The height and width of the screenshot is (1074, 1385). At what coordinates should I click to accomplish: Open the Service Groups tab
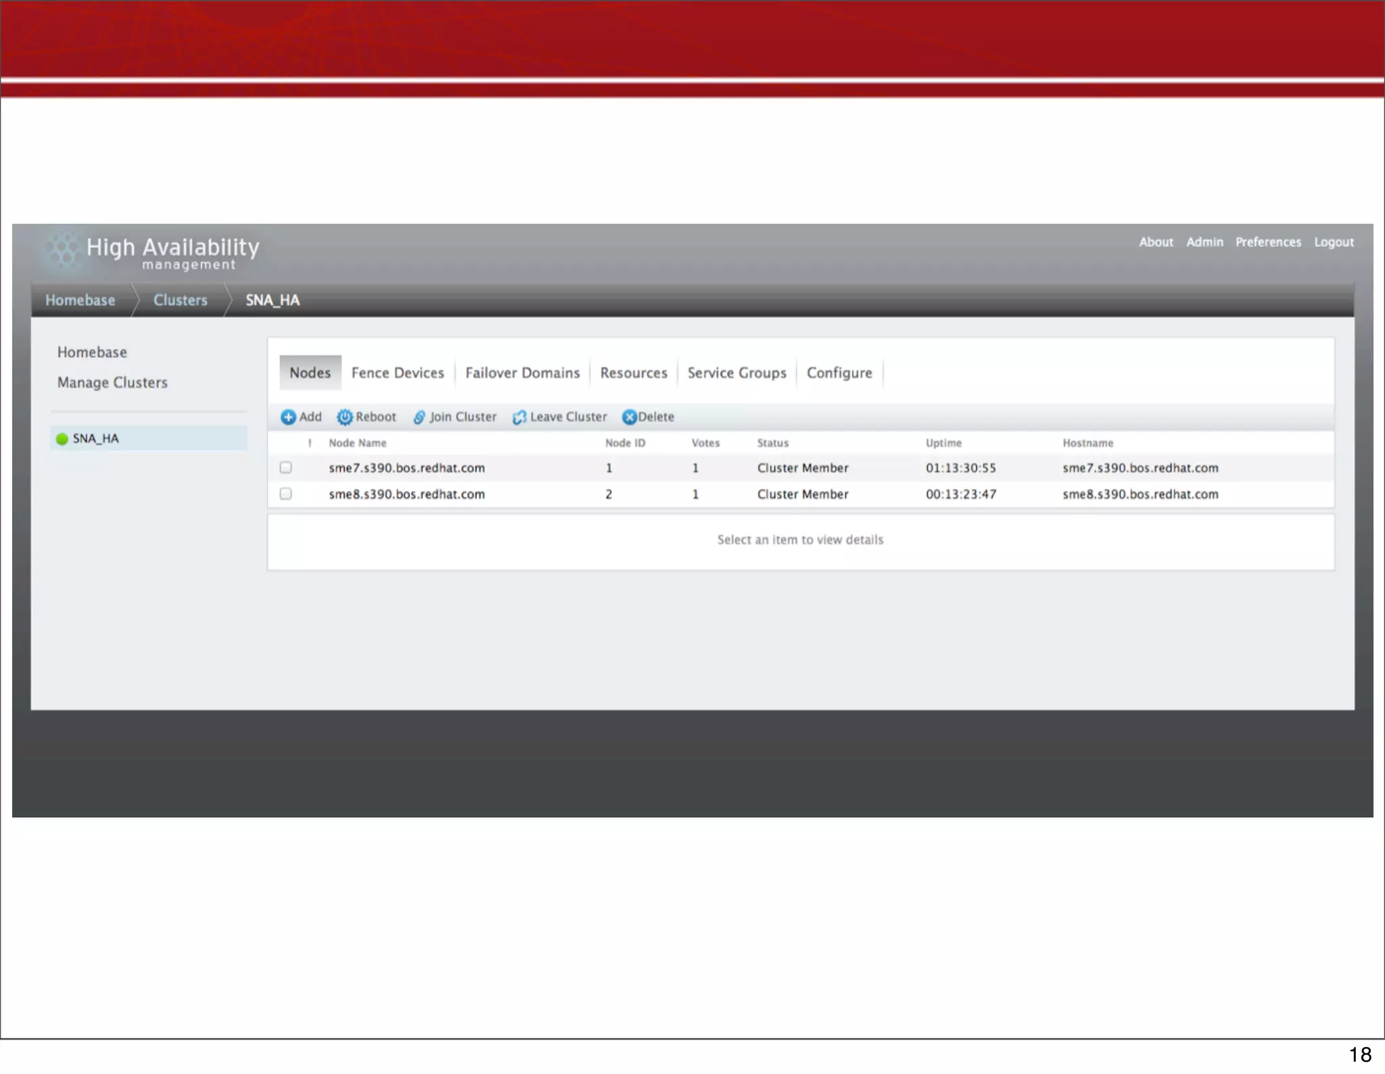click(736, 373)
